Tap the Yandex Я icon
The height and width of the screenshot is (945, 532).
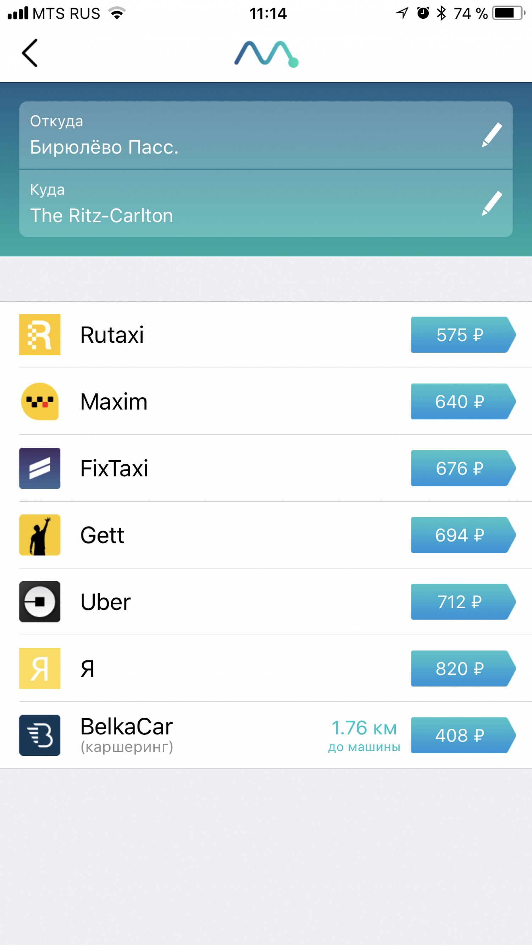(x=40, y=669)
